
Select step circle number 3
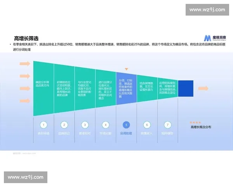coord(85,125)
